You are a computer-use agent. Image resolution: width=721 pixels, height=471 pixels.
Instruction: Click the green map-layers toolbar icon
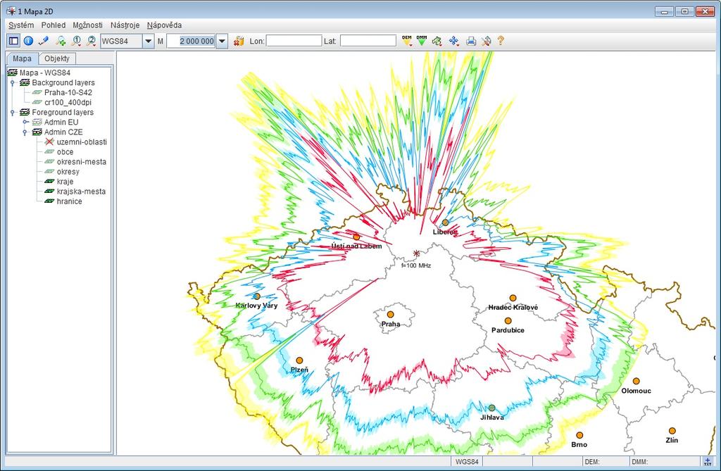coord(437,41)
